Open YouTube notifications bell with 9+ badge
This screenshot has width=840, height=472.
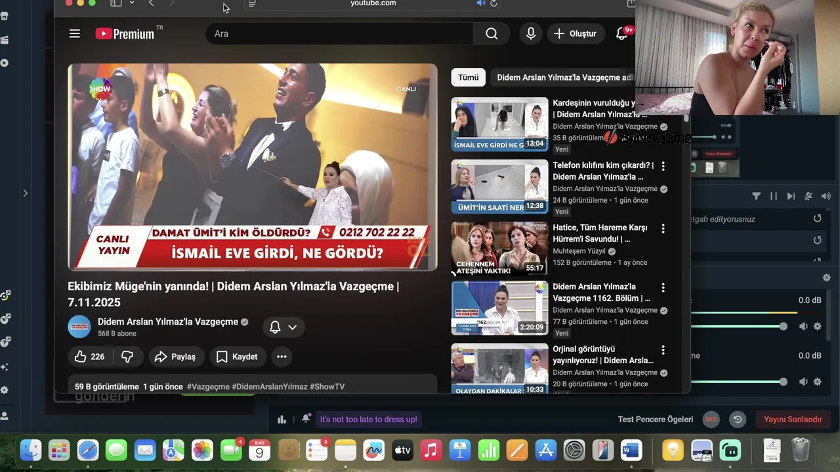click(622, 33)
